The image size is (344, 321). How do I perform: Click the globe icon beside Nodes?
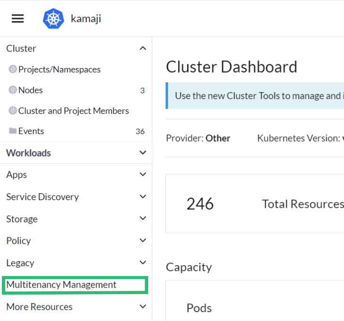[13, 90]
